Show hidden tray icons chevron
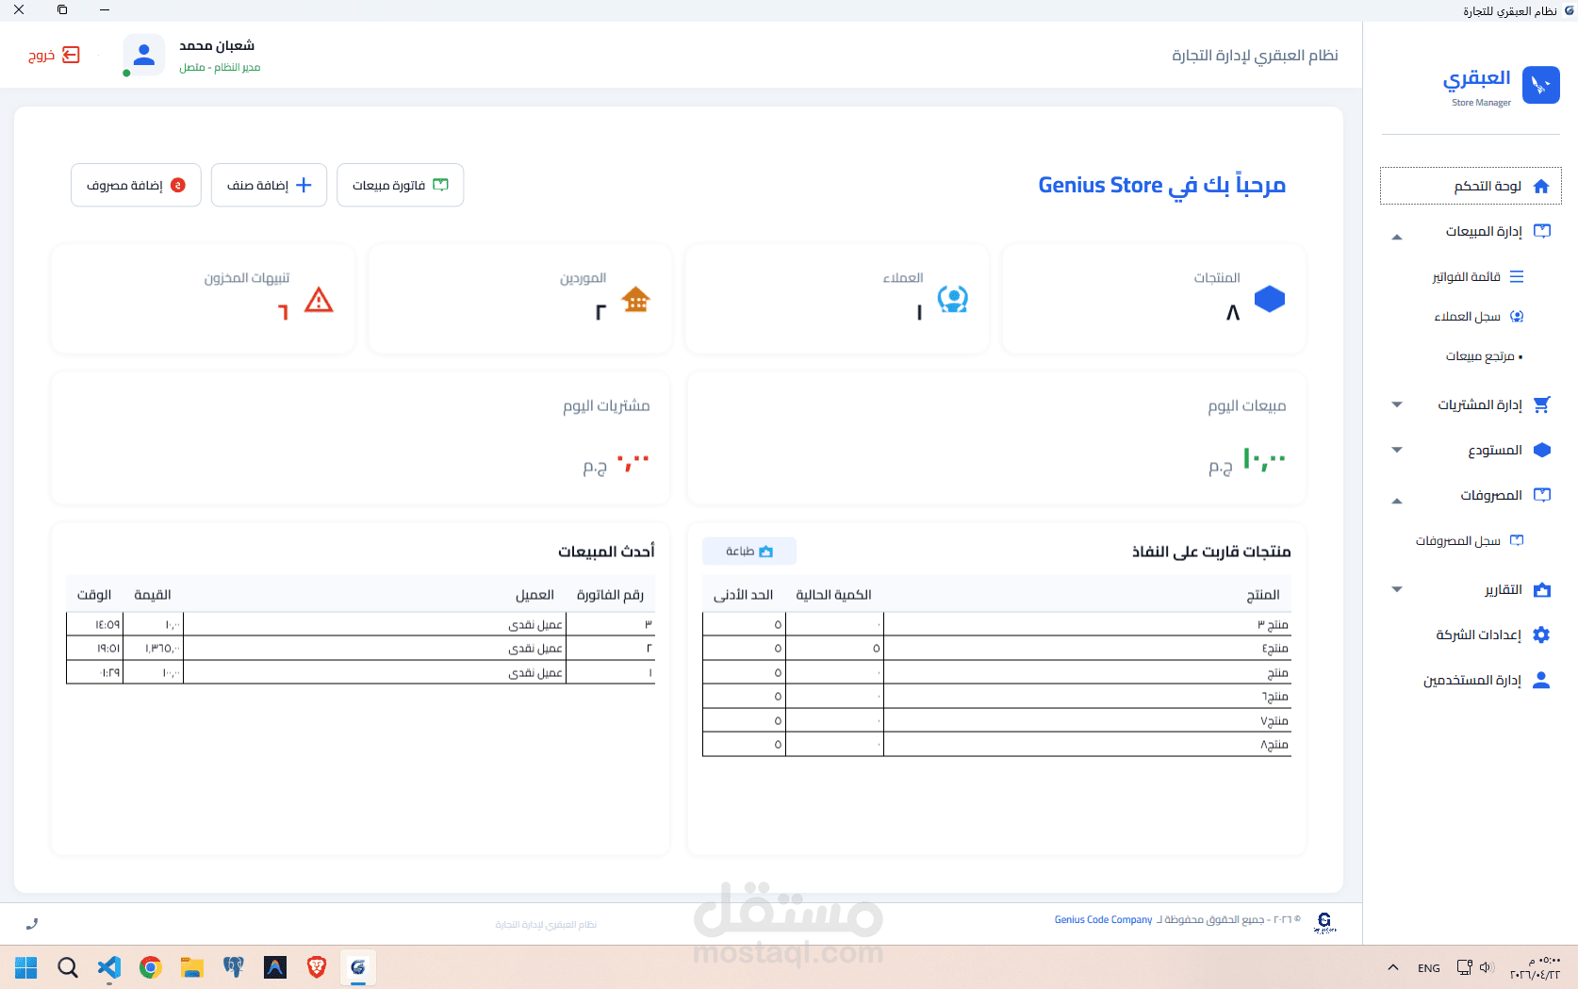Screen dimensions: 1578x989 1393,967
